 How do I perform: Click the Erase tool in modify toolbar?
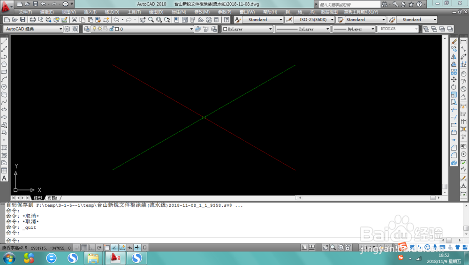(454, 41)
